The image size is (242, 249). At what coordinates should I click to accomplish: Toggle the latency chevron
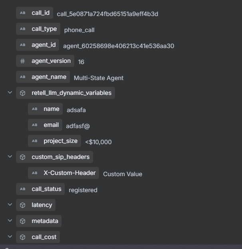pyautogui.click(x=10, y=205)
